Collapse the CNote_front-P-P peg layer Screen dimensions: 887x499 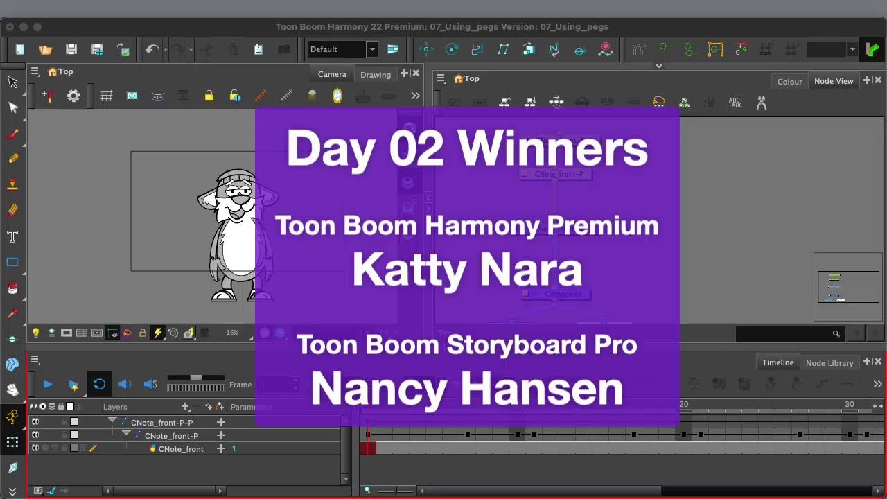(x=112, y=421)
